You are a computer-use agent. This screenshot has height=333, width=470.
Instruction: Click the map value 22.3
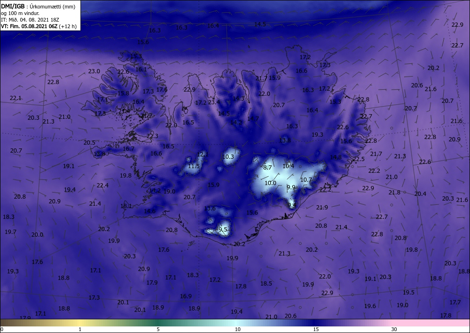pos(152,136)
